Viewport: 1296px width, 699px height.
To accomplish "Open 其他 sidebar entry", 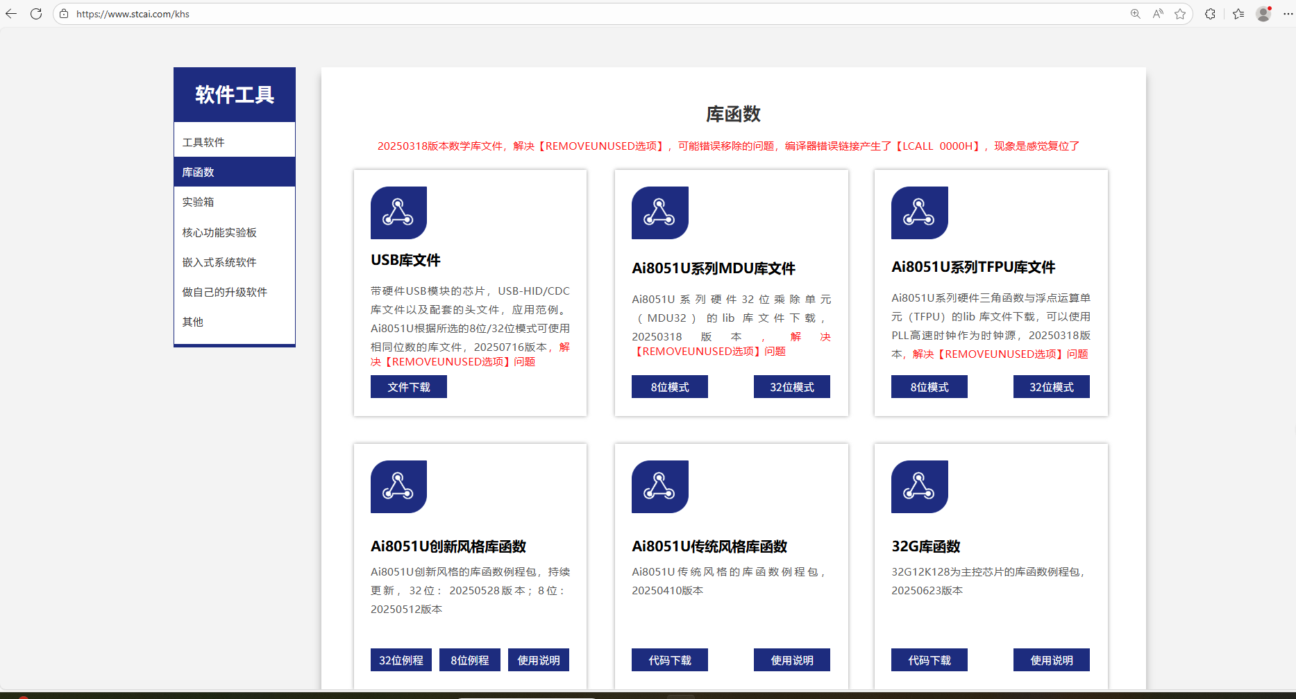I will (x=235, y=322).
